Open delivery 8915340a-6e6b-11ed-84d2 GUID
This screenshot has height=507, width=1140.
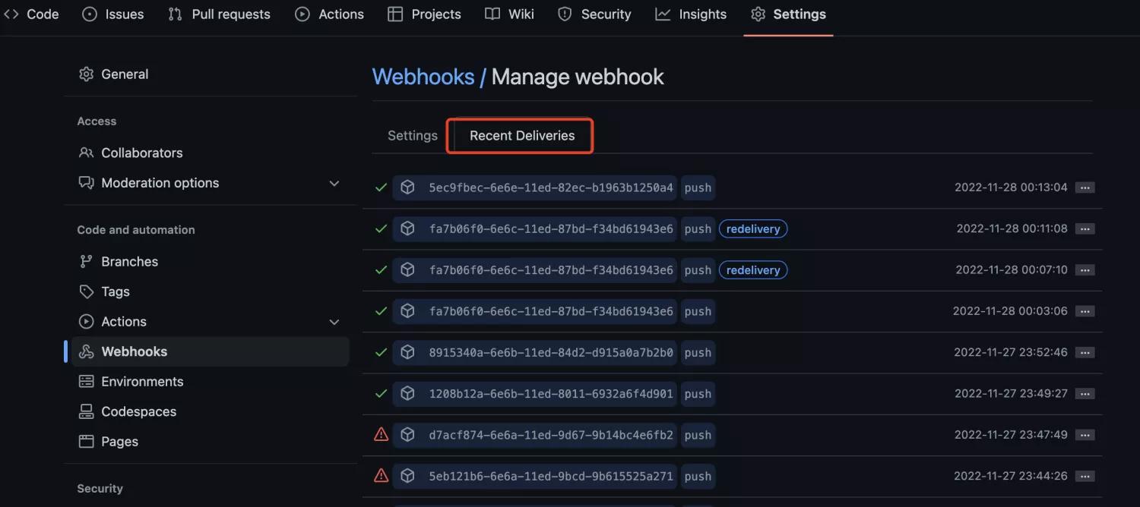[550, 353]
